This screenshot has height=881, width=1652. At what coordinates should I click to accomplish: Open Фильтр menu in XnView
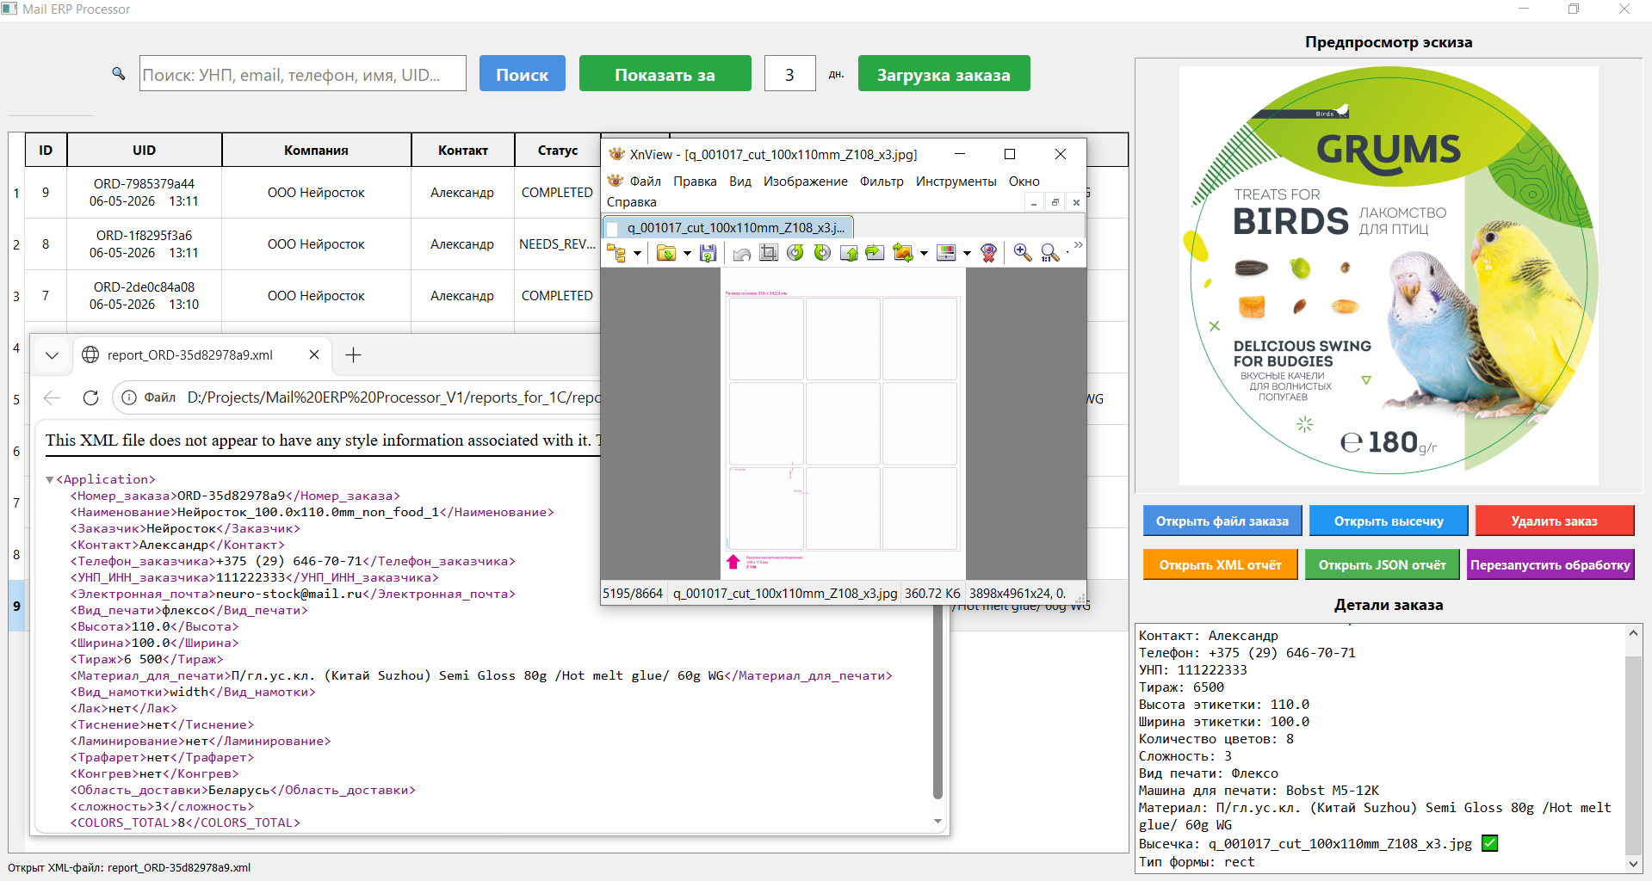[x=882, y=181]
